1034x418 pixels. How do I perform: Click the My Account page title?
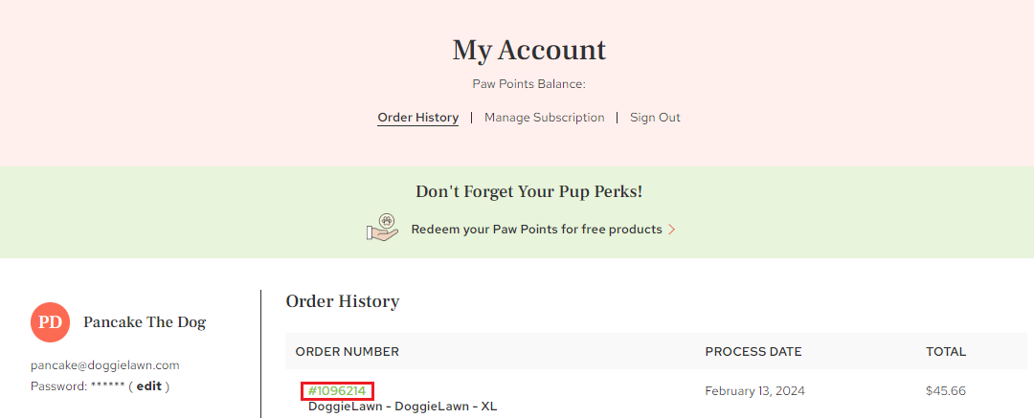click(528, 50)
